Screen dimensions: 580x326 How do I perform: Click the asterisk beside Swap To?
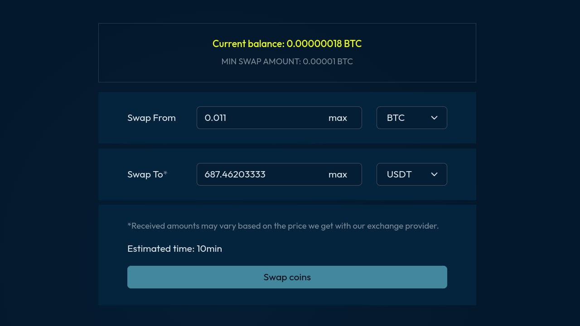(165, 173)
